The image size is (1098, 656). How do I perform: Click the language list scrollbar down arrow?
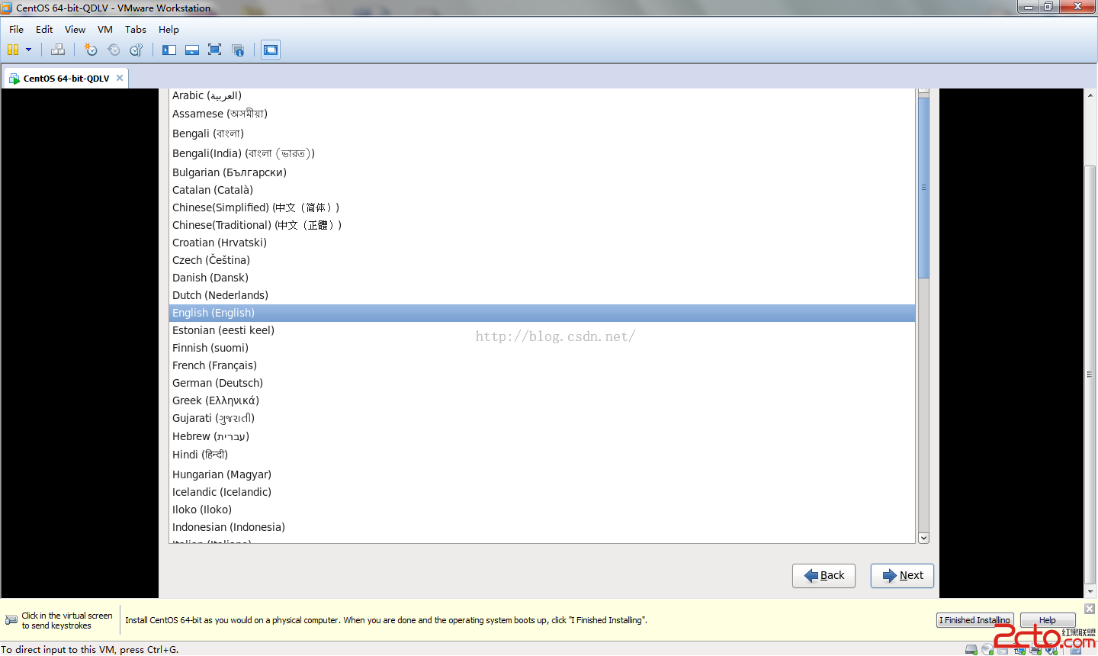pos(923,538)
